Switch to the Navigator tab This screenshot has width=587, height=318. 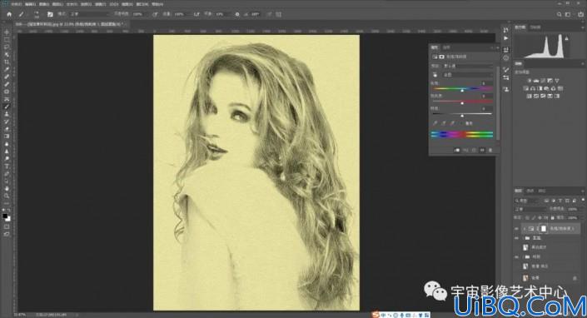pyautogui.click(x=535, y=27)
